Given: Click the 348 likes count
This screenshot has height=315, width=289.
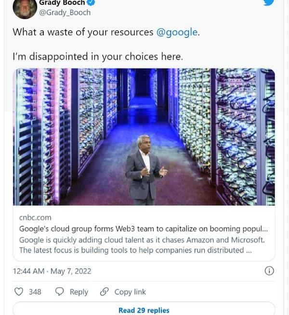Looking at the screenshot, I should 35,292.
